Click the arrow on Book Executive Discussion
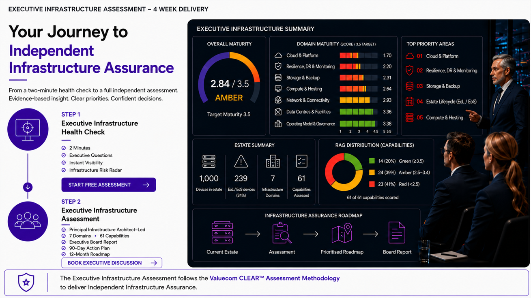The width and height of the screenshot is (531, 298). [x=154, y=263]
